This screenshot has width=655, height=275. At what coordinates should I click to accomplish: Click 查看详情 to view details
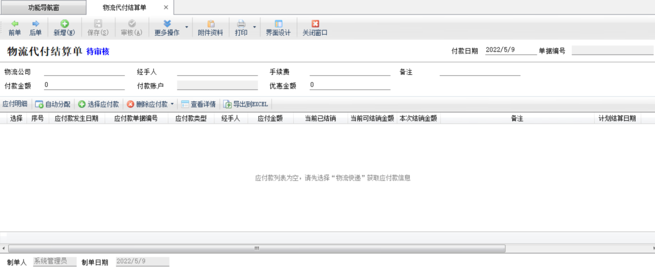(198, 104)
